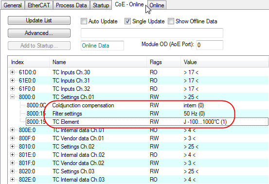Click the > 25 < value of 8010:0
Image resolution: width=269 pixels, height=184 pixels.
coord(191,147)
